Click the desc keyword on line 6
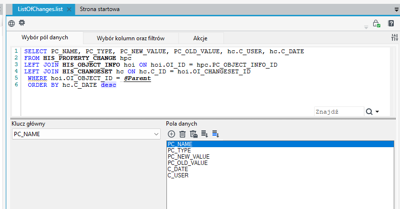This screenshot has height=209, width=400. (x=108, y=85)
